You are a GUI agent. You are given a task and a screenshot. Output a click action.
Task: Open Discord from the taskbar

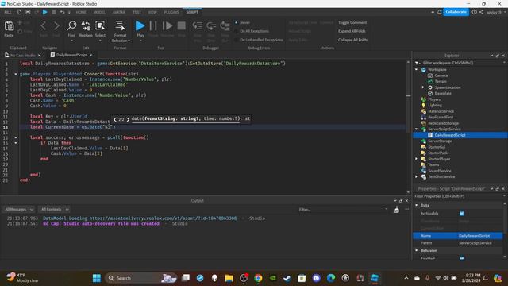point(316,278)
